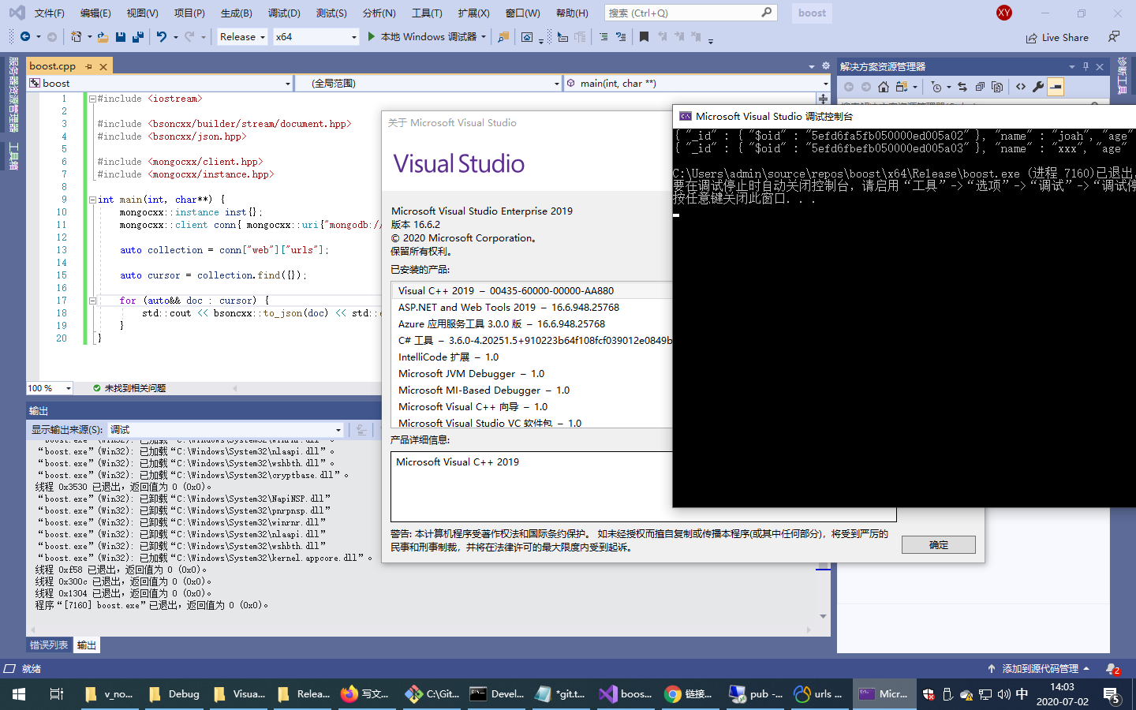Click the sync with active document icon
Screen dimensions: 1136x710
(962, 87)
